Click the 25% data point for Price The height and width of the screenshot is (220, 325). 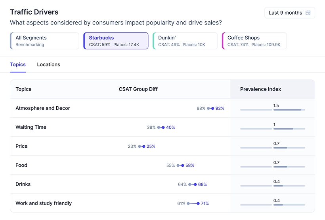(x=143, y=147)
